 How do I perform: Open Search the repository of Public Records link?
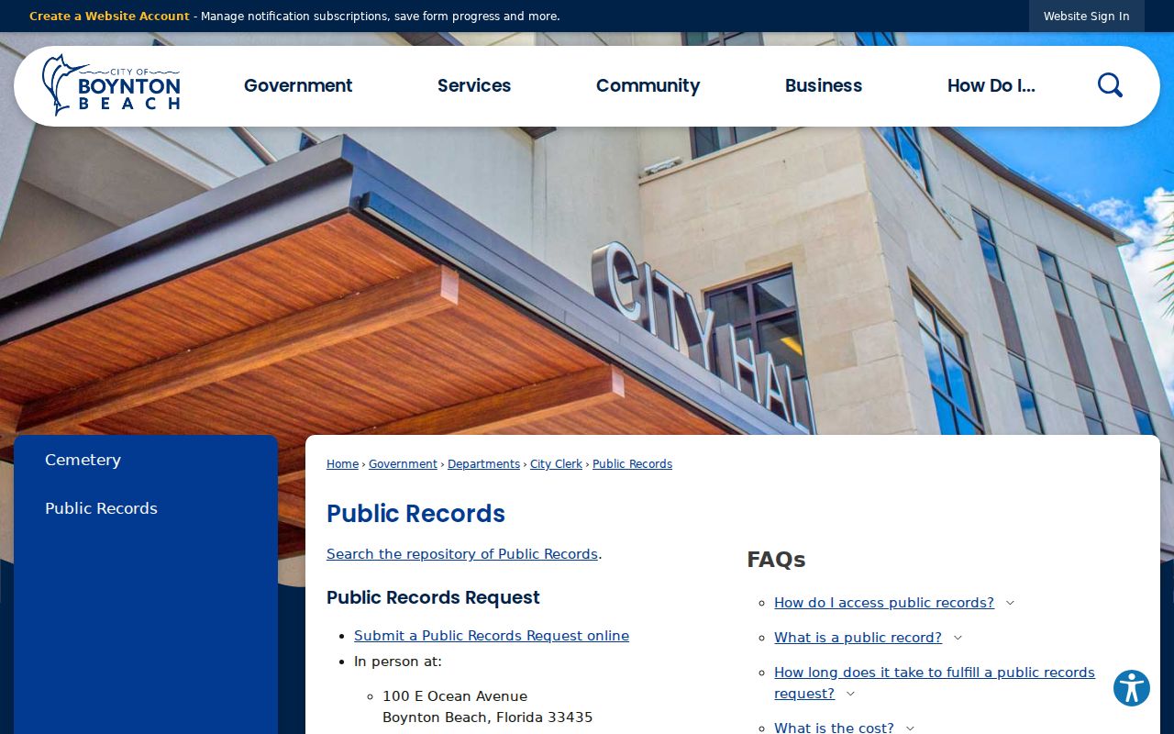[x=462, y=554]
